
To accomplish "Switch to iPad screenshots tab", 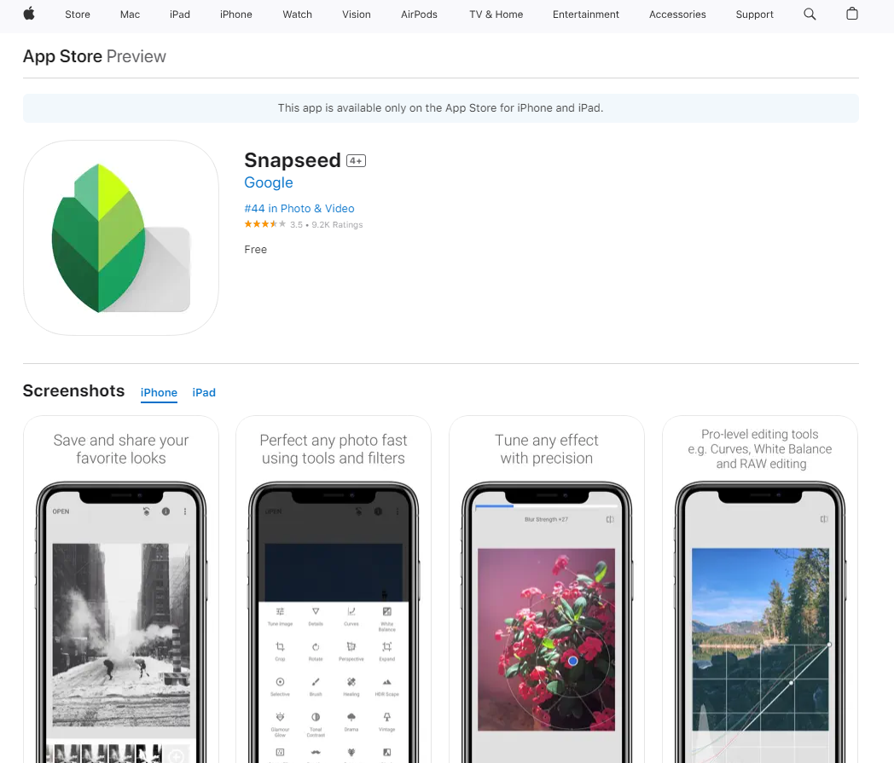I will [204, 393].
